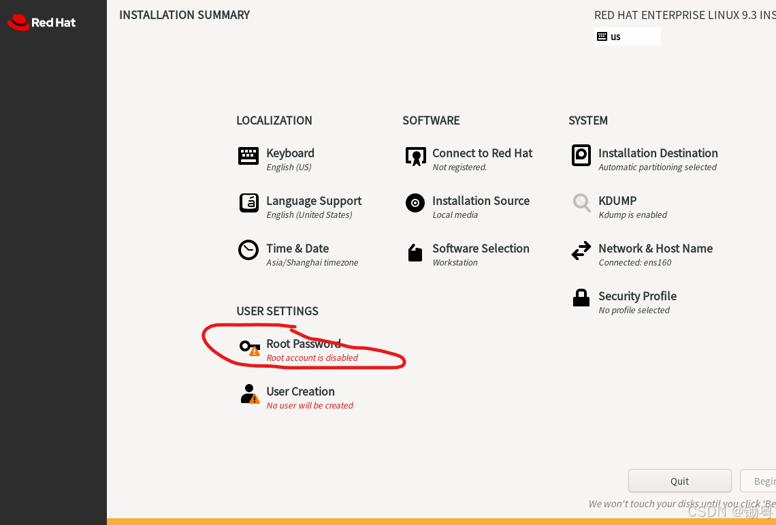Open Connect to Red Hat certificate icon
The height and width of the screenshot is (525, 776).
[415, 156]
